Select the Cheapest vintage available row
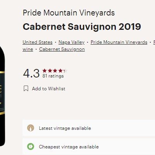 tap(89, 146)
